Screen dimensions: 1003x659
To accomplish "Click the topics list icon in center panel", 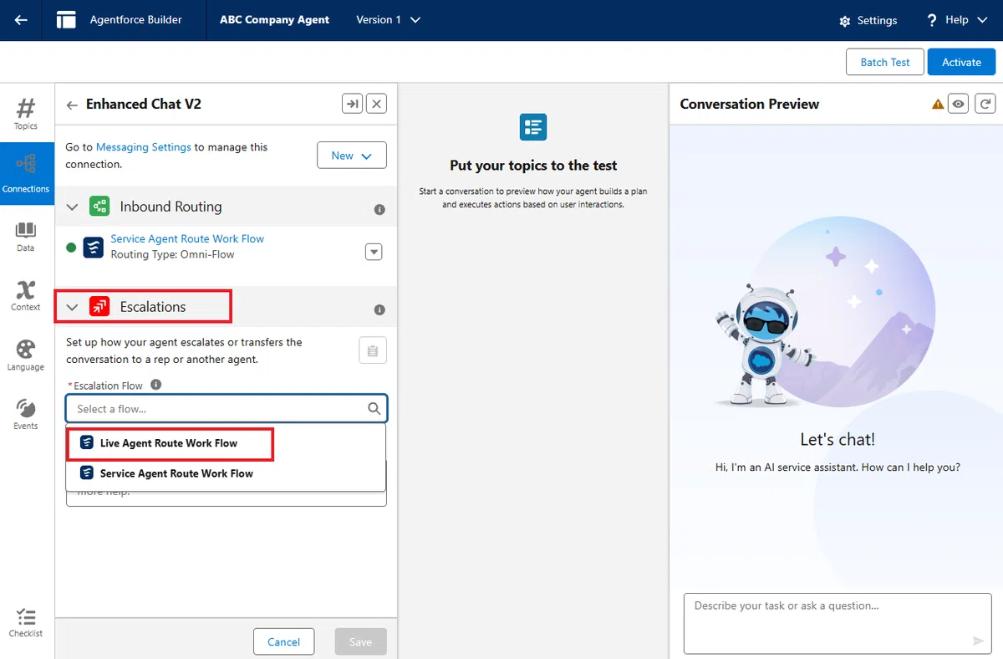I will pyautogui.click(x=533, y=127).
